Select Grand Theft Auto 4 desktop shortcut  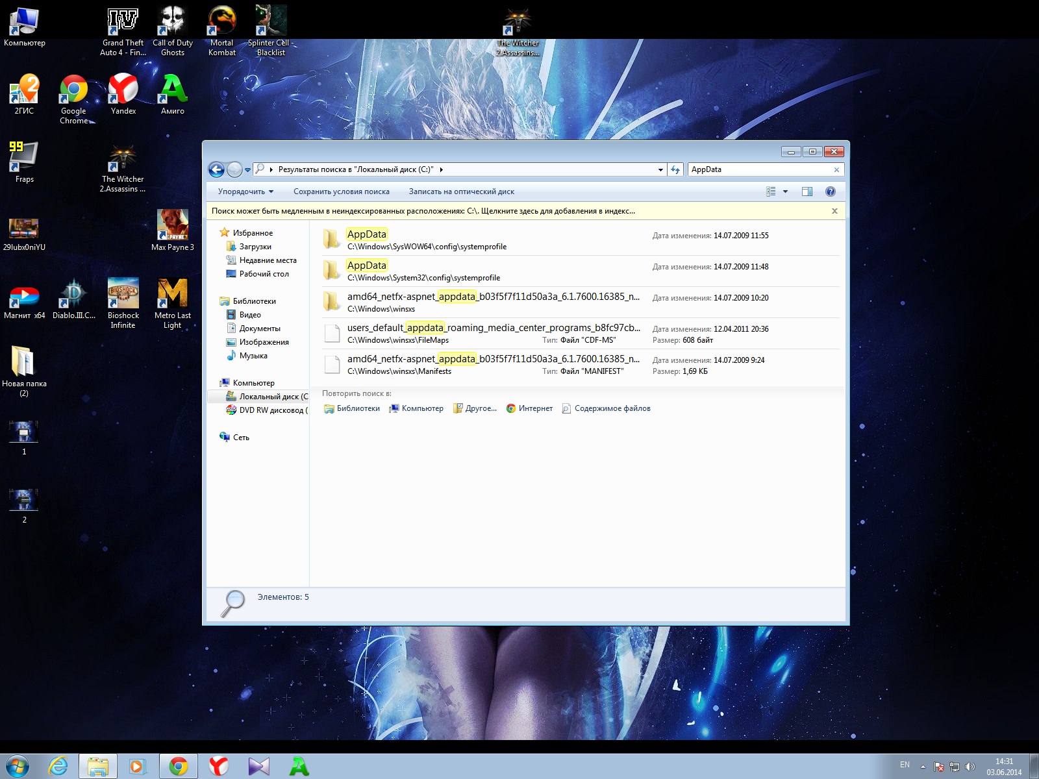click(123, 31)
